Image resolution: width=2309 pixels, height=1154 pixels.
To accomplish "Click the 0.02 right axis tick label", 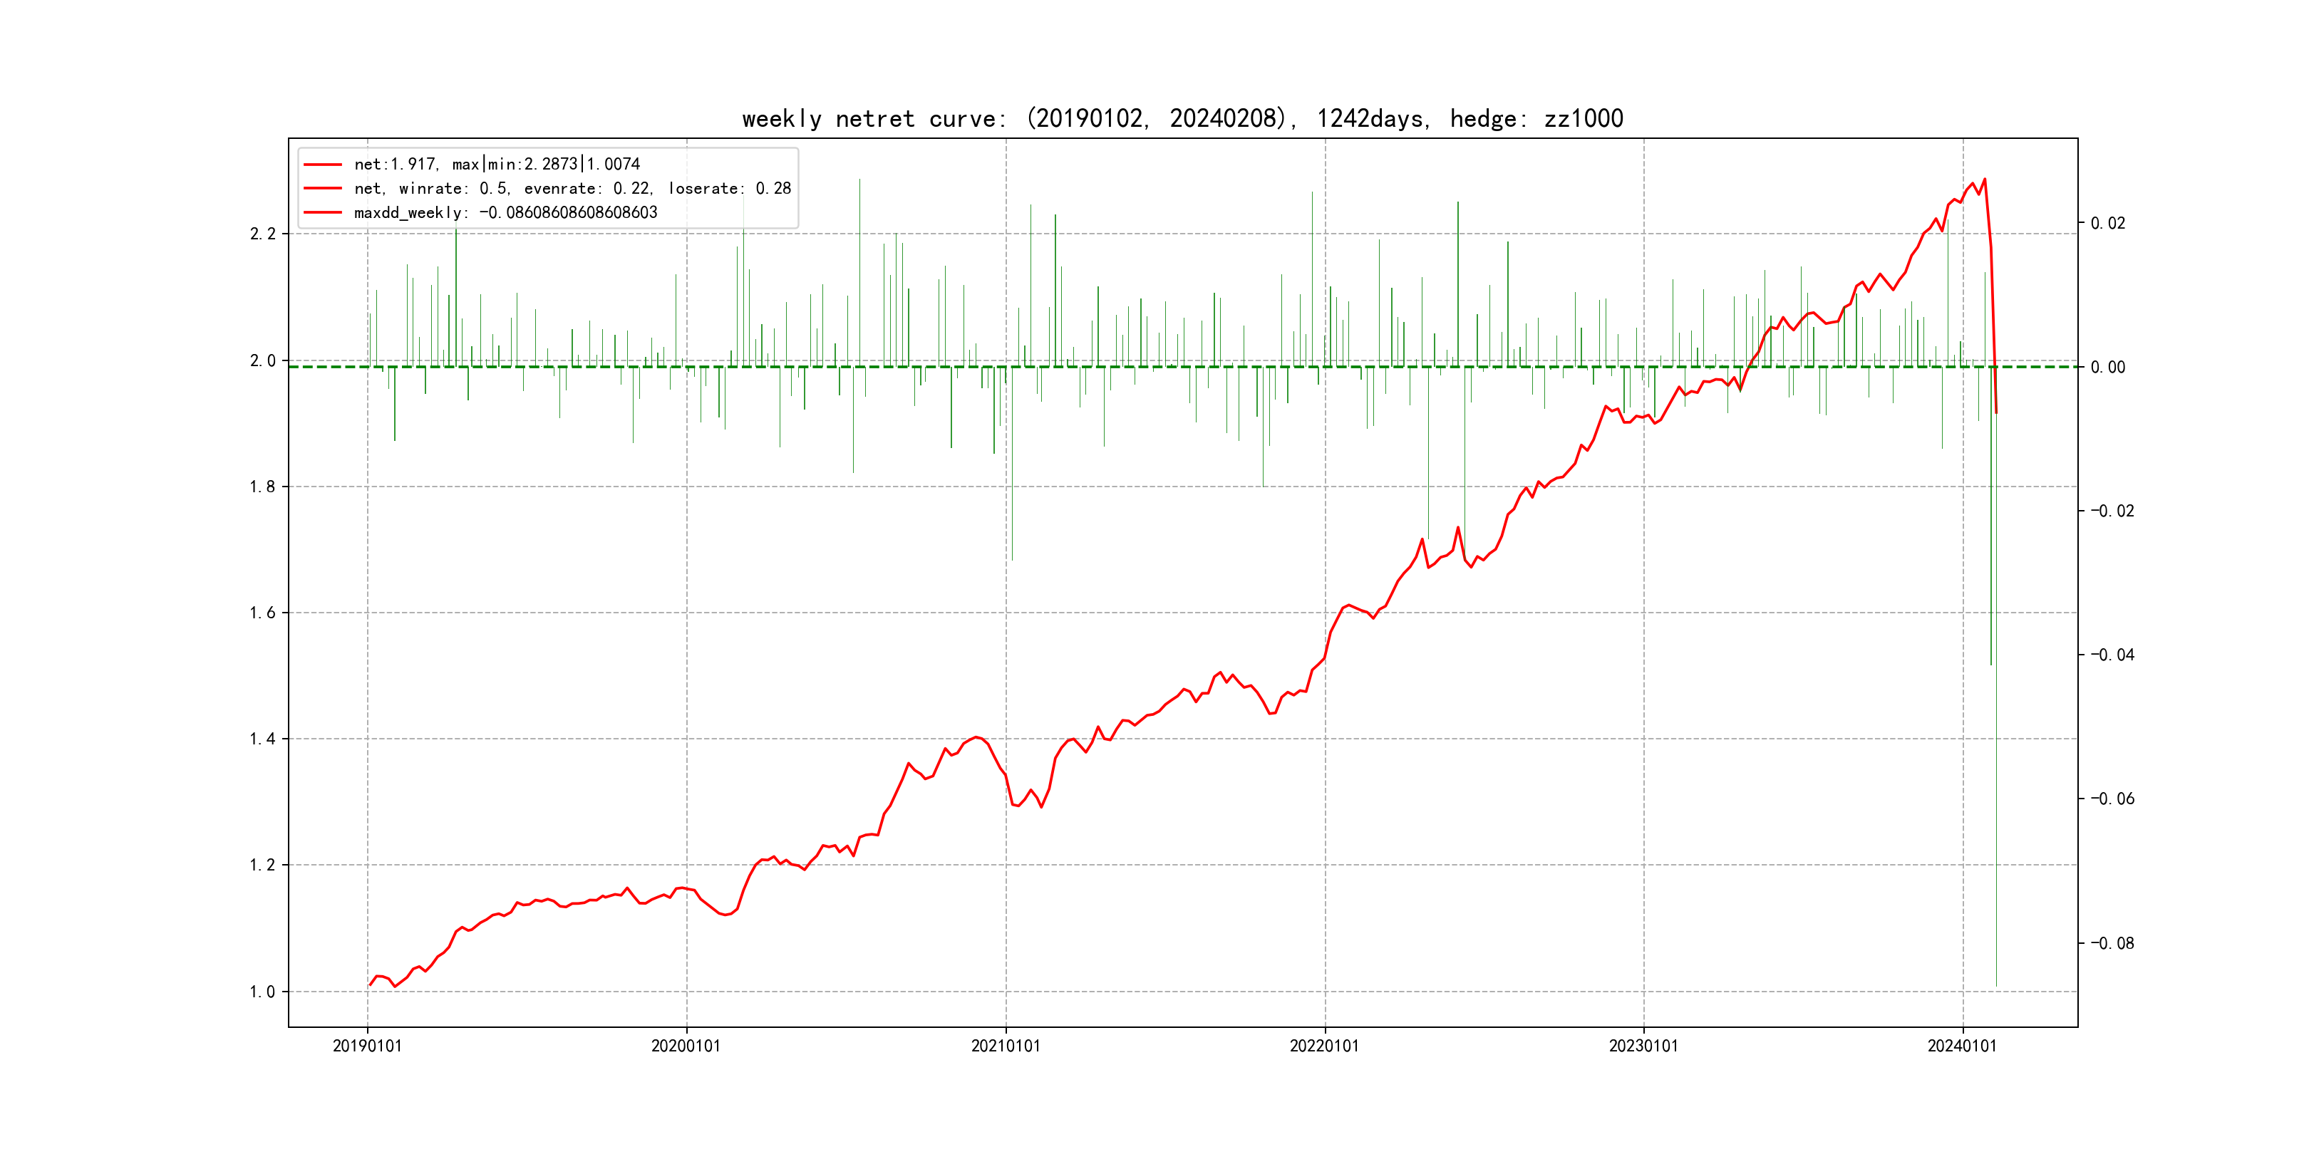I will tap(2107, 223).
